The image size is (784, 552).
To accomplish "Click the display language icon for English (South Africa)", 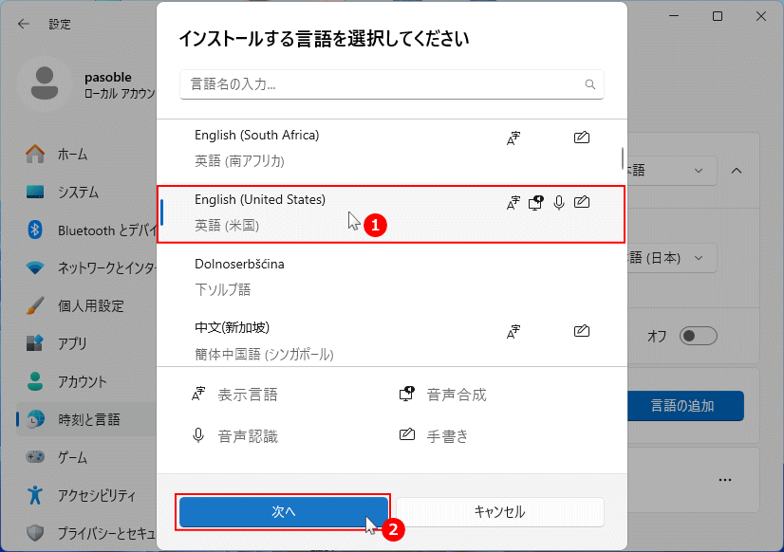I will (x=513, y=138).
